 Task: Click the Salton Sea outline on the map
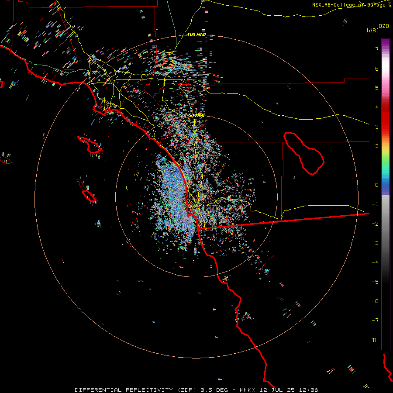(303, 153)
